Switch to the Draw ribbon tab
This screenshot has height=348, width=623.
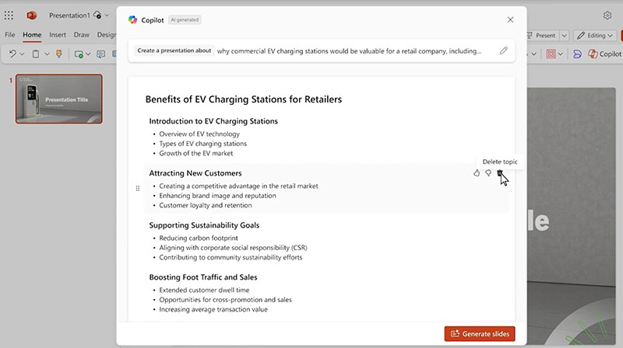coord(82,35)
